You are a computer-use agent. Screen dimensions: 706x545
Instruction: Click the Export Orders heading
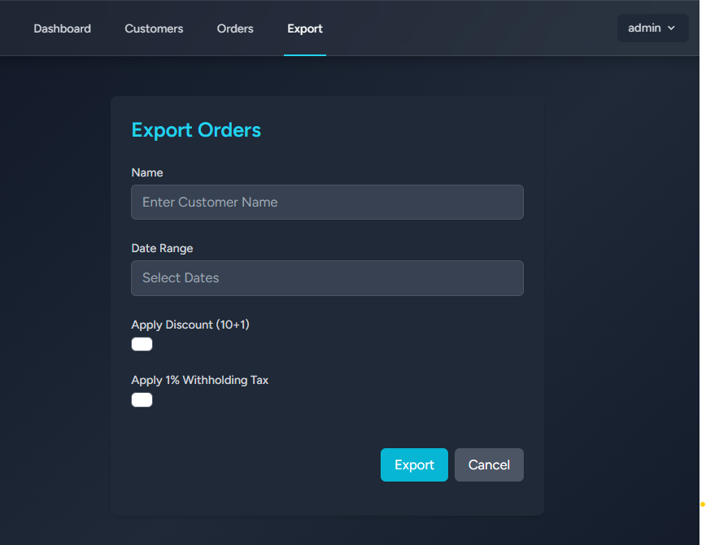(196, 129)
